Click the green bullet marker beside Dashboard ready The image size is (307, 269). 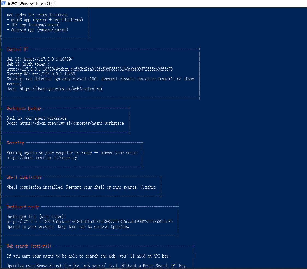pyautogui.click(x=2, y=207)
